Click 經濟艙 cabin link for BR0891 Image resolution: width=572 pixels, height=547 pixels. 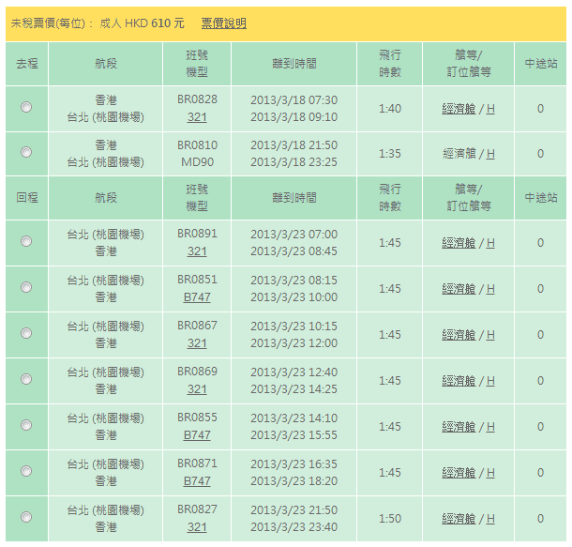pos(459,243)
